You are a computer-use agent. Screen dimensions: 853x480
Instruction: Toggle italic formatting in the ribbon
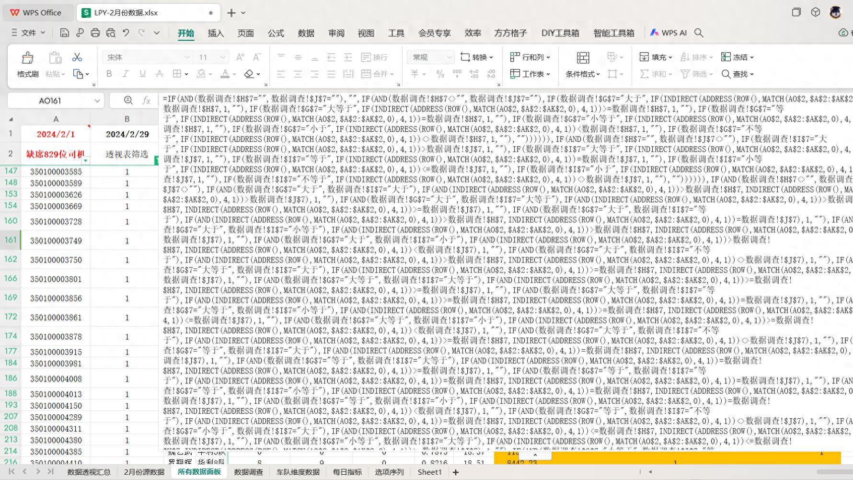[x=126, y=74]
